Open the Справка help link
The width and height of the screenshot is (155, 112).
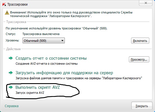pyautogui.click(x=12, y=106)
